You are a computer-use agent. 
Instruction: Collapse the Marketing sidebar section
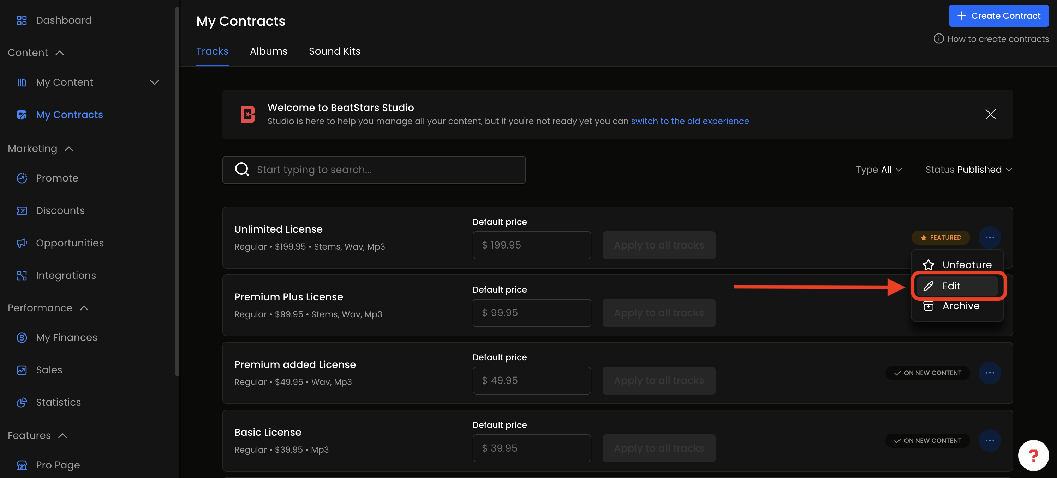pos(69,149)
